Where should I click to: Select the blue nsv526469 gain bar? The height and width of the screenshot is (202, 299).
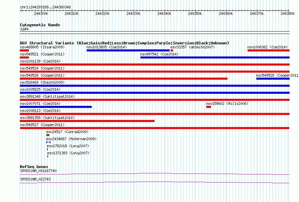click(155, 86)
